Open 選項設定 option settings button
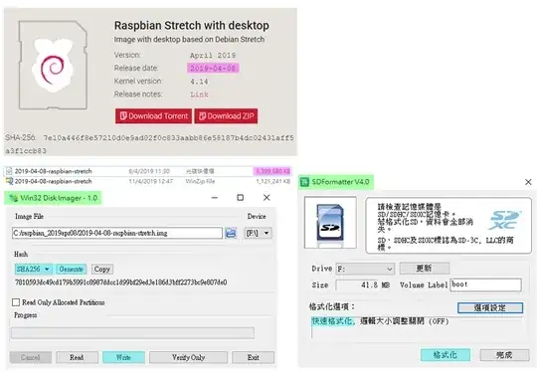The width and height of the screenshot is (537, 372). (490, 307)
